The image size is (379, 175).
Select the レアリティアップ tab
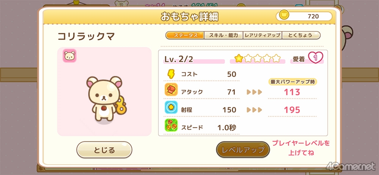pyautogui.click(x=262, y=35)
